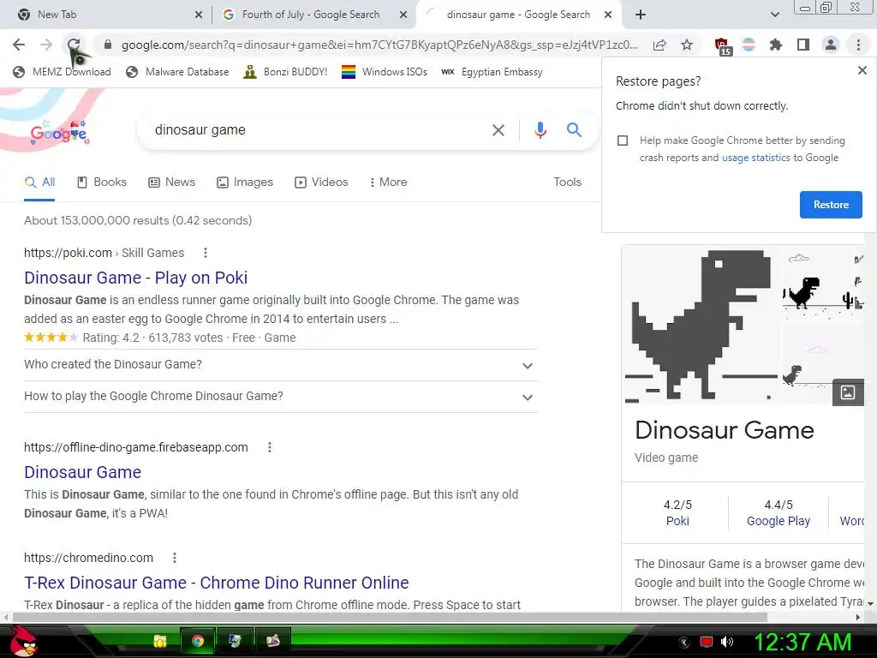Open the firebaseapp Dinosaur Game result
This screenshot has height=658, width=877.
(82, 472)
